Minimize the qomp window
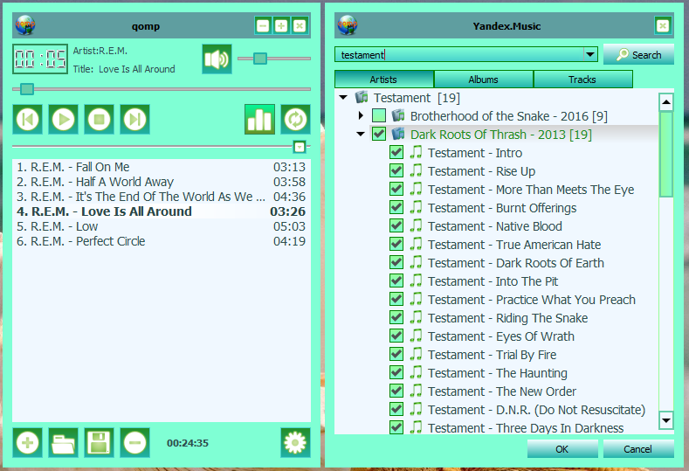 pos(263,26)
